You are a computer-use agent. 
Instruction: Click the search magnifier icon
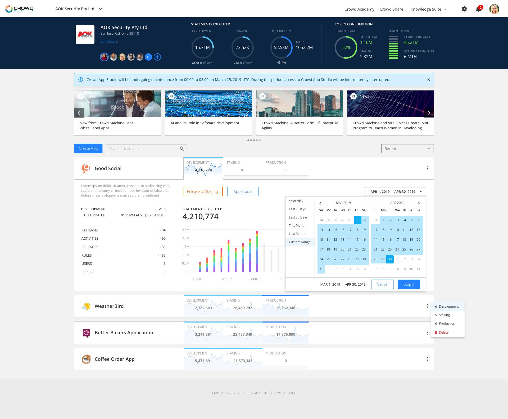182,149
